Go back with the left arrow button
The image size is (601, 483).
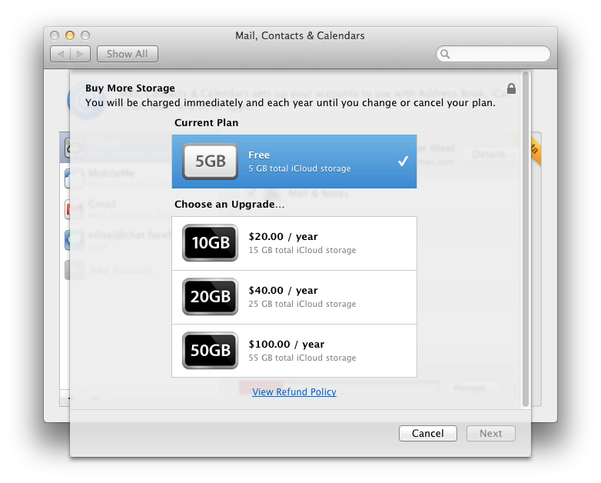(x=61, y=54)
